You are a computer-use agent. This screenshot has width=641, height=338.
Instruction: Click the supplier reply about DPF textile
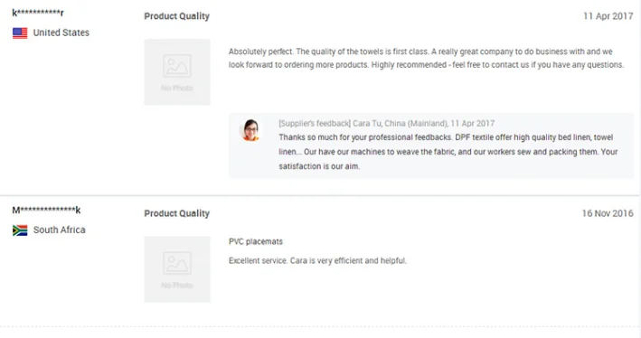[x=448, y=152]
